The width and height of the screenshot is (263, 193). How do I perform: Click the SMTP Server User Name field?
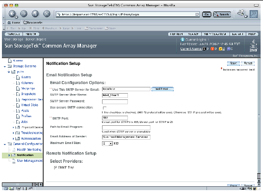click(115, 96)
